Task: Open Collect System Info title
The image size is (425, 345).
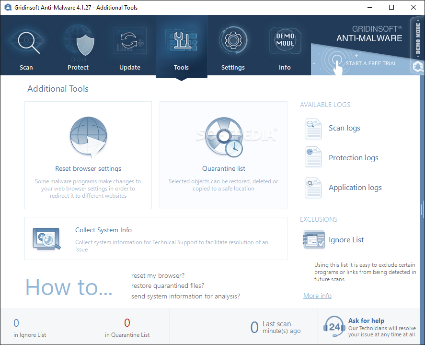Action: 103,230
